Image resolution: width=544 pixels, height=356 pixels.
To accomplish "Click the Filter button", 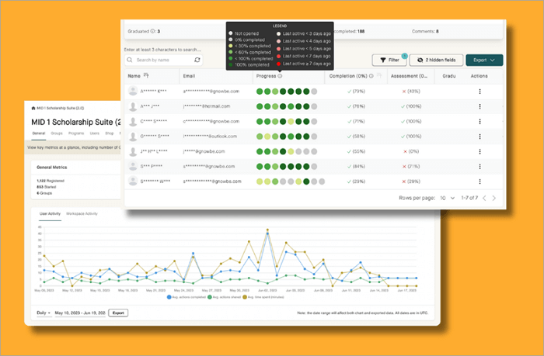I will click(x=389, y=60).
